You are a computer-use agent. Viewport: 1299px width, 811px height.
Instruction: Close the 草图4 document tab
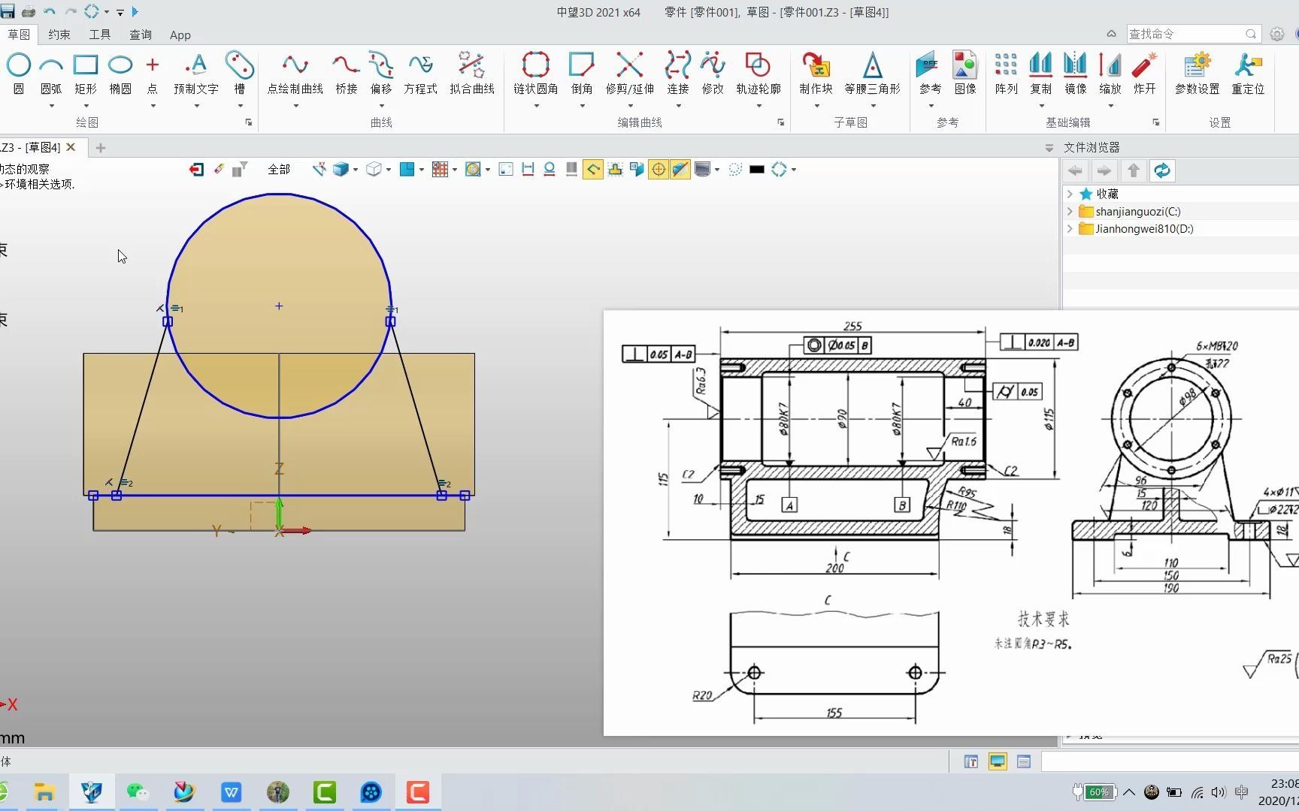pos(71,147)
